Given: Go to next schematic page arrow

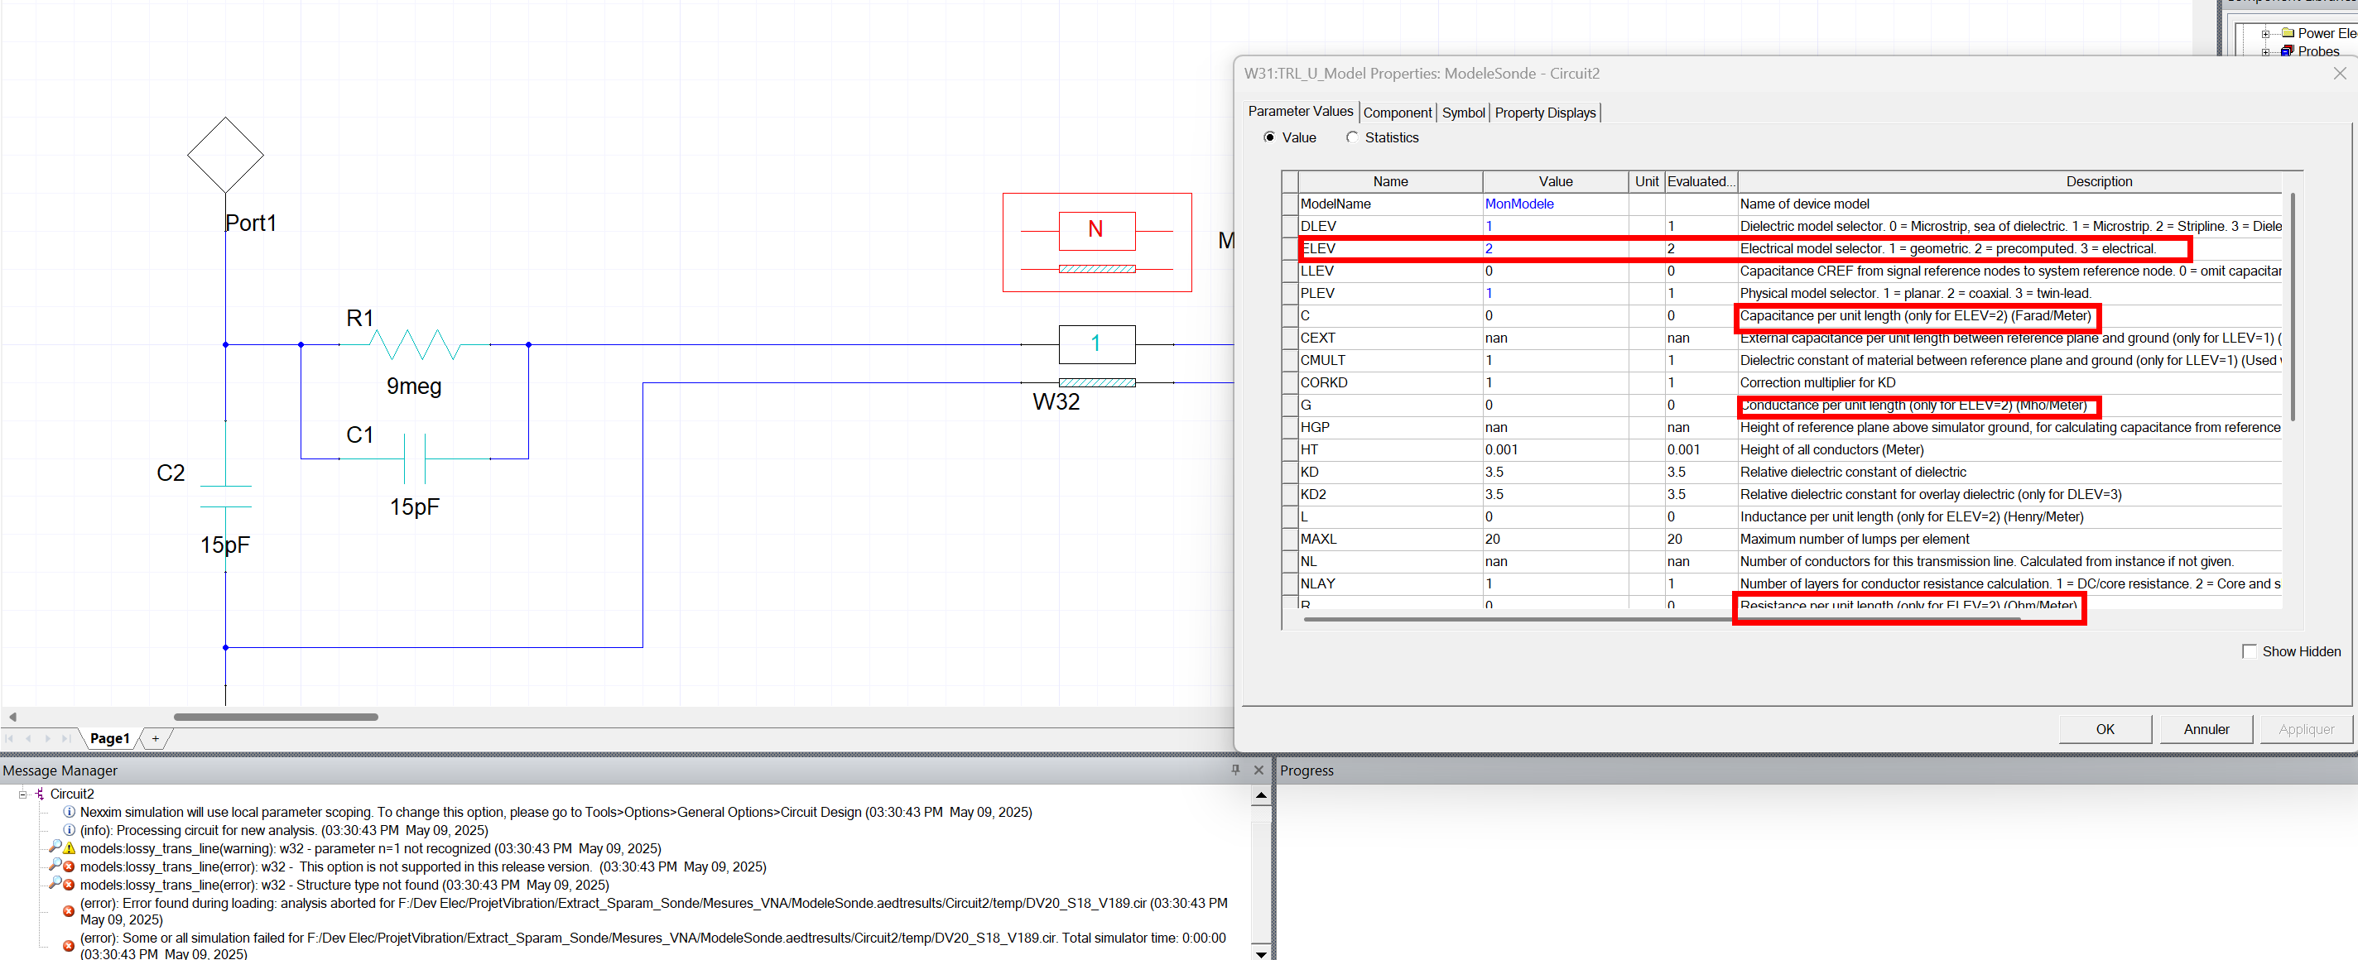Looking at the screenshot, I should 46,738.
